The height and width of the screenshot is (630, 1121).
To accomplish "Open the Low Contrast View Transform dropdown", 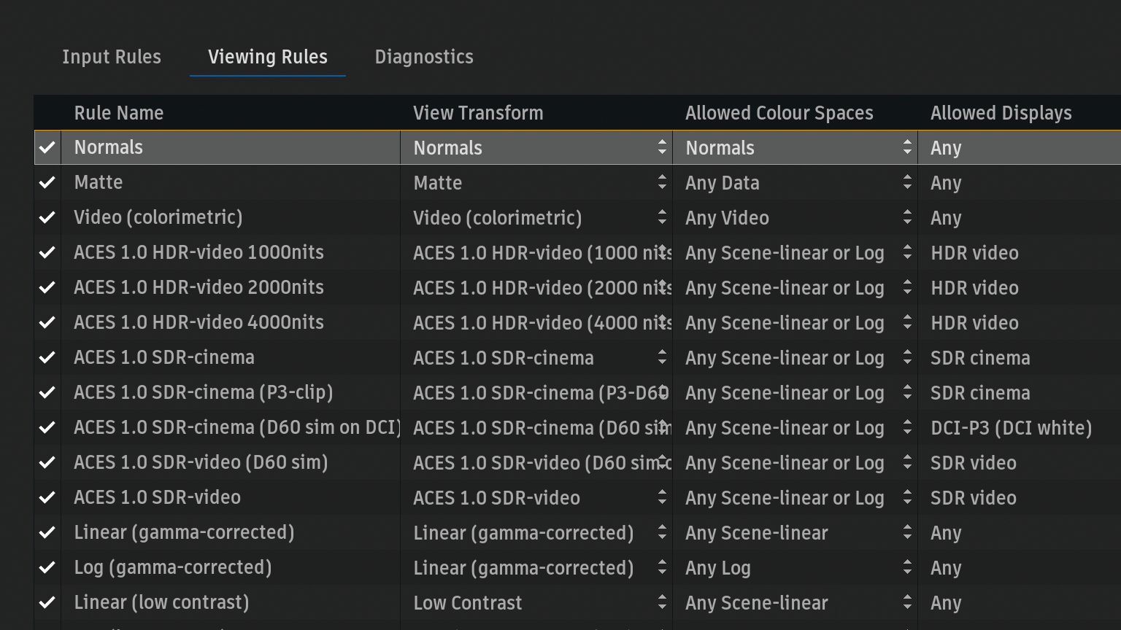I will pyautogui.click(x=536, y=602).
